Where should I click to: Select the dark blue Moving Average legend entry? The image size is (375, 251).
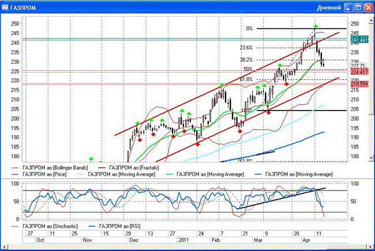pyautogui.click(x=299, y=173)
